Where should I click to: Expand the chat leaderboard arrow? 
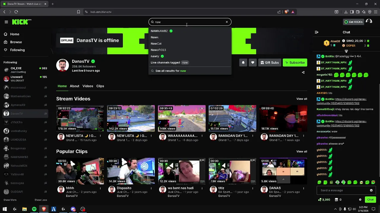coord(346,51)
